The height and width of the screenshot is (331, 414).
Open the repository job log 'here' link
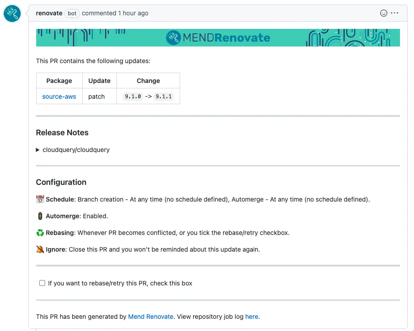(251, 317)
